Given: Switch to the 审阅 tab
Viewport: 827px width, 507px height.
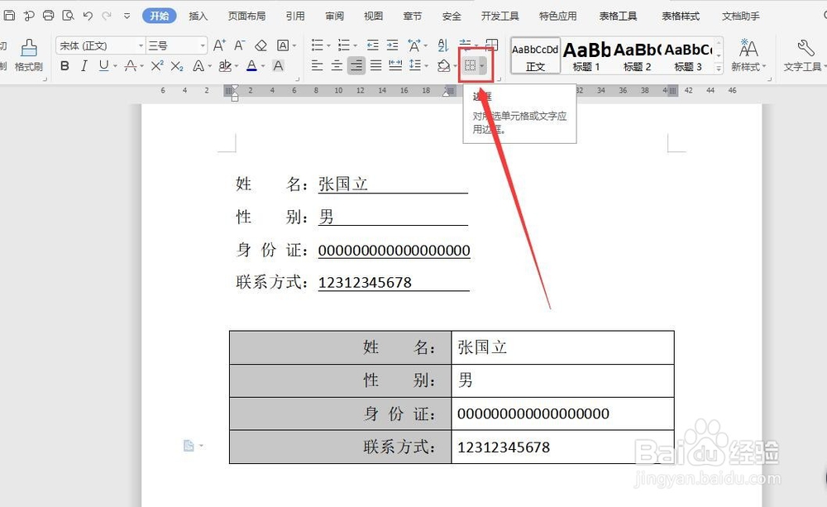Looking at the screenshot, I should click(x=334, y=16).
